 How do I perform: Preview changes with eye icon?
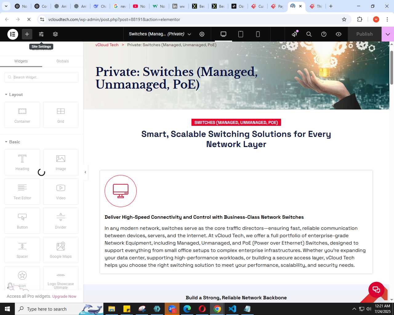click(339, 34)
